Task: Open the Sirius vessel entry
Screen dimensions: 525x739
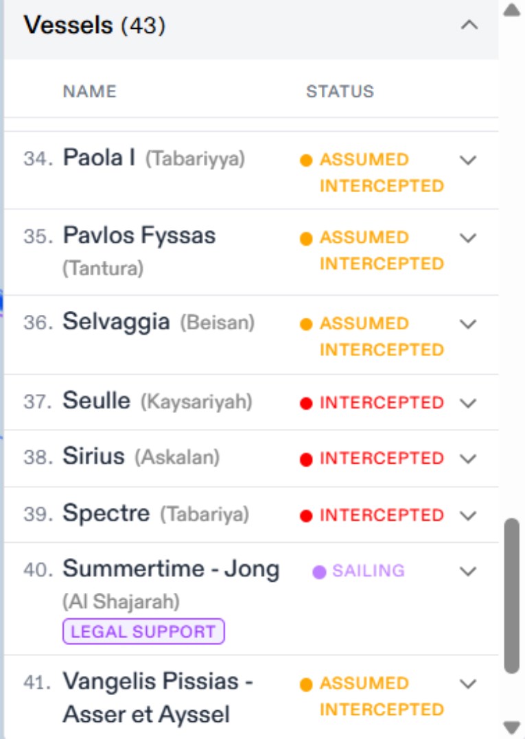Action: pos(93,457)
